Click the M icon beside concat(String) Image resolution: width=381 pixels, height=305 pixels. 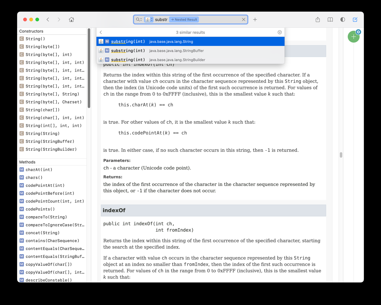[x=22, y=233]
